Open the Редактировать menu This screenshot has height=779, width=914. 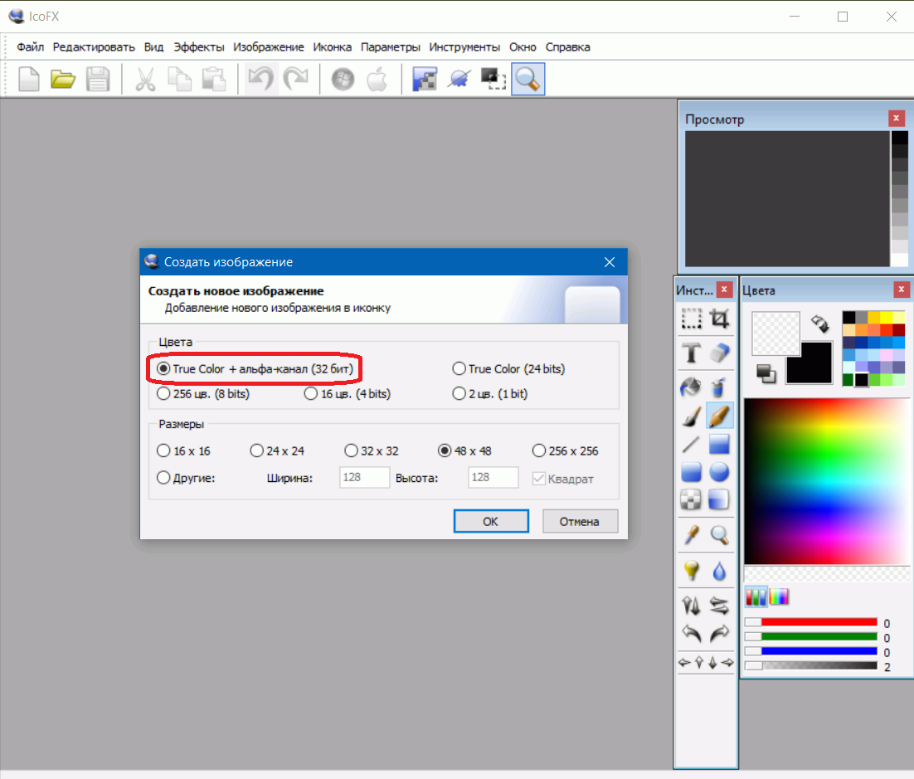tap(94, 47)
